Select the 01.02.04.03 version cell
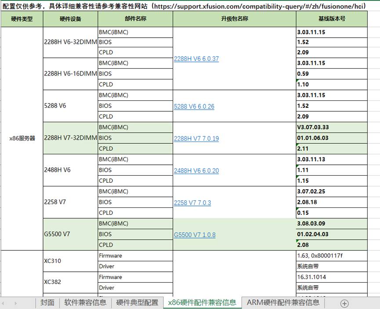This screenshot has width=380, height=309. (x=332, y=234)
